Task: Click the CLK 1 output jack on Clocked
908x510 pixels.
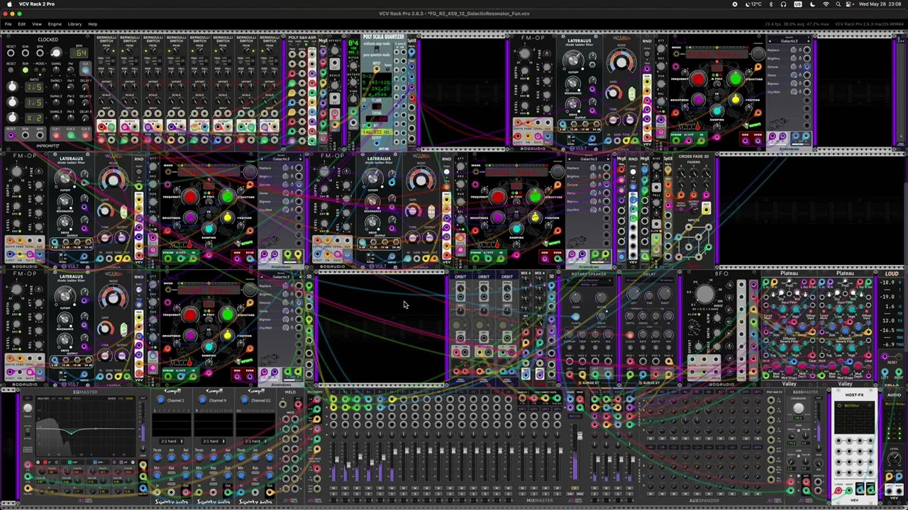Action: (x=56, y=135)
